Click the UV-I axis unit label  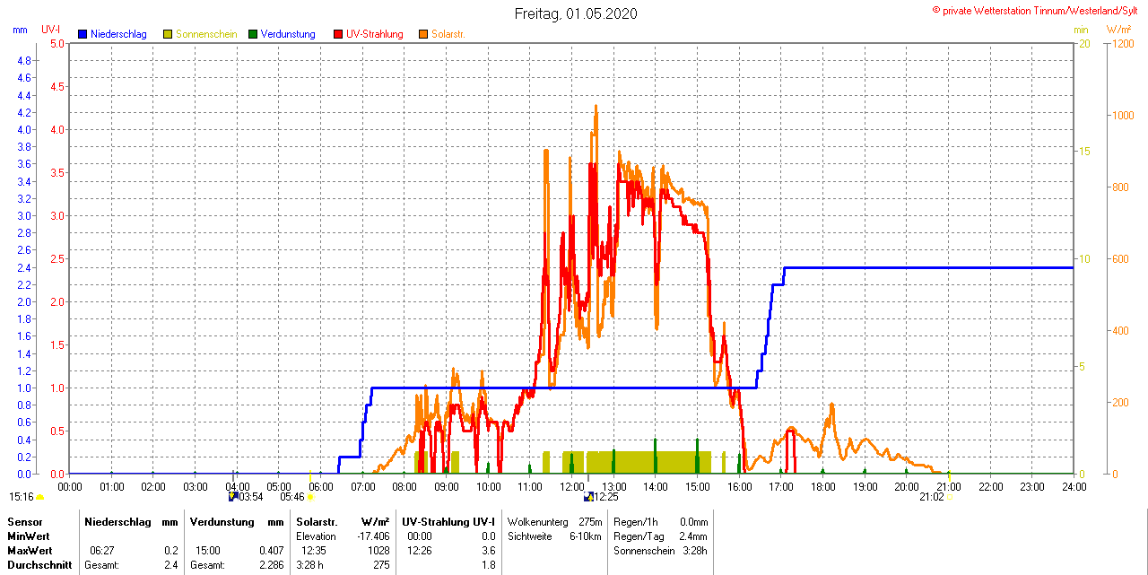(51, 30)
